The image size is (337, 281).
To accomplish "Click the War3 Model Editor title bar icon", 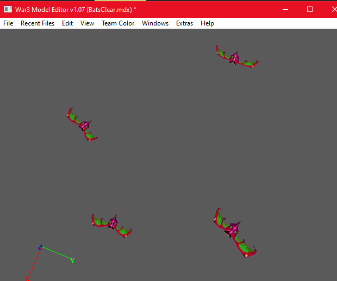I will click(x=8, y=9).
